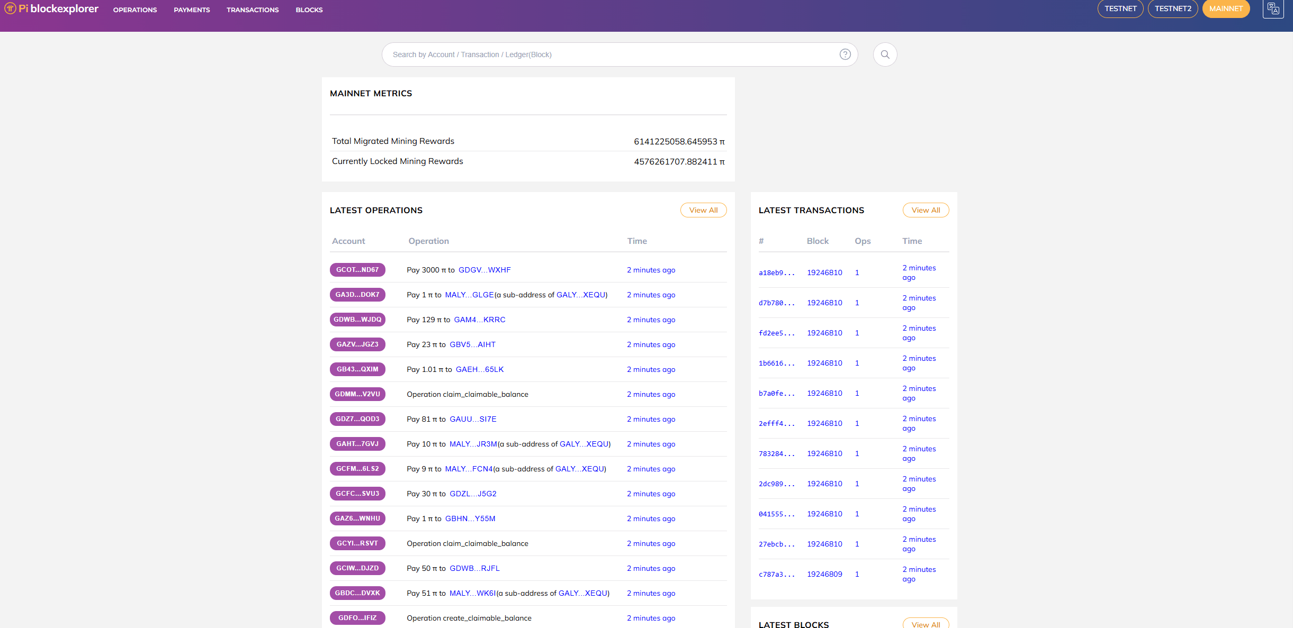1293x628 pixels.
Task: Open transaction 2dc989...
Action: pos(777,484)
